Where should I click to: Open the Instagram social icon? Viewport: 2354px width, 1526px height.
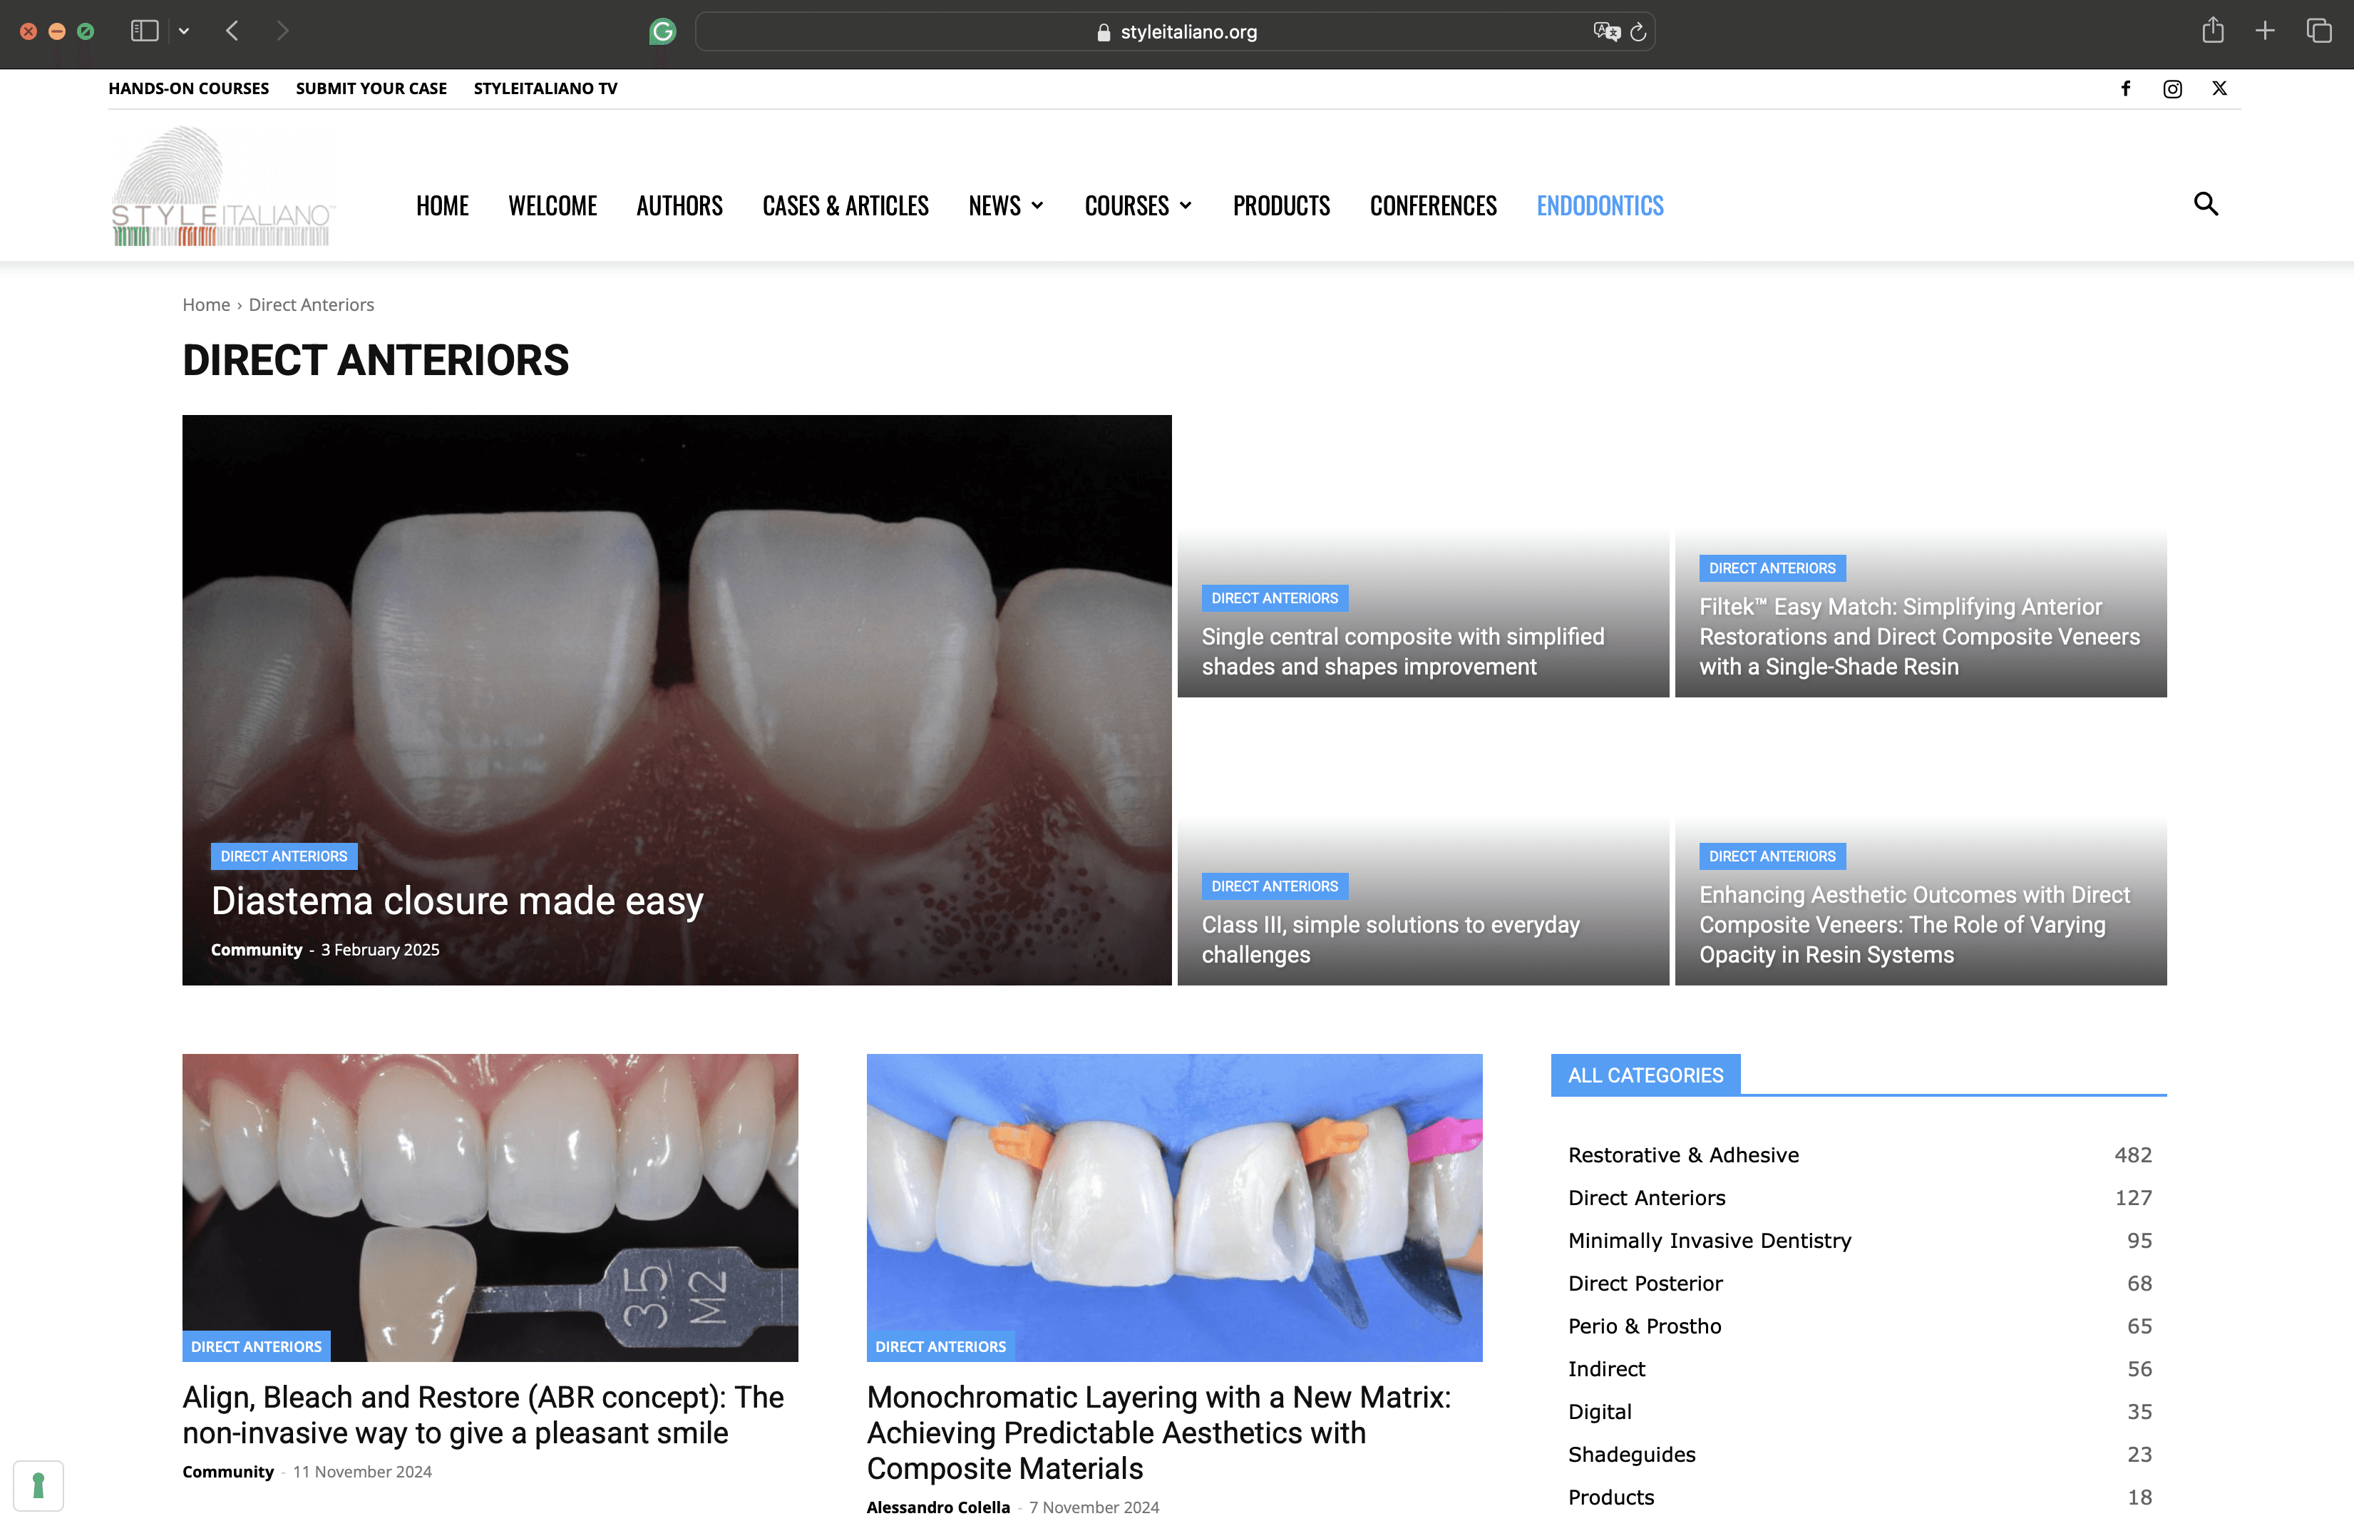2172,89
